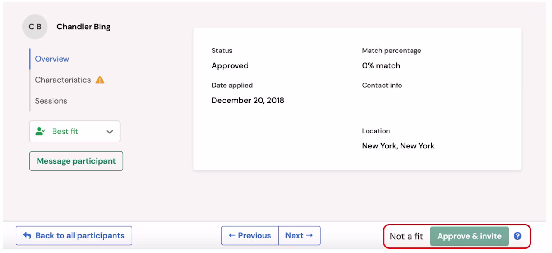Click the New York, New York location
This screenshot has height=253, width=552.
tap(398, 146)
